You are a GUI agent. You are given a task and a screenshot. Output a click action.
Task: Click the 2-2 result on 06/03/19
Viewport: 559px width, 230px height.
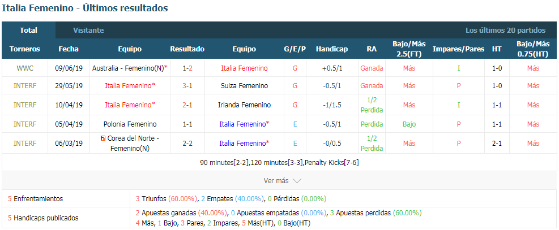click(x=187, y=144)
